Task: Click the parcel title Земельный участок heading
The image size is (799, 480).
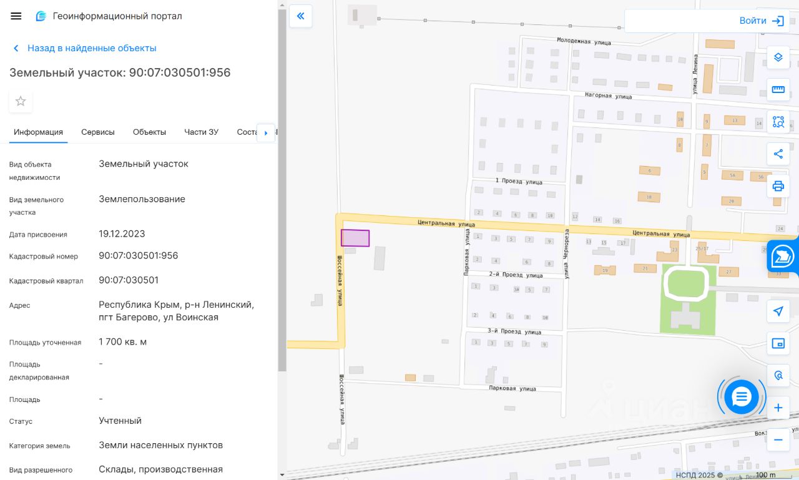Action: 120,72
